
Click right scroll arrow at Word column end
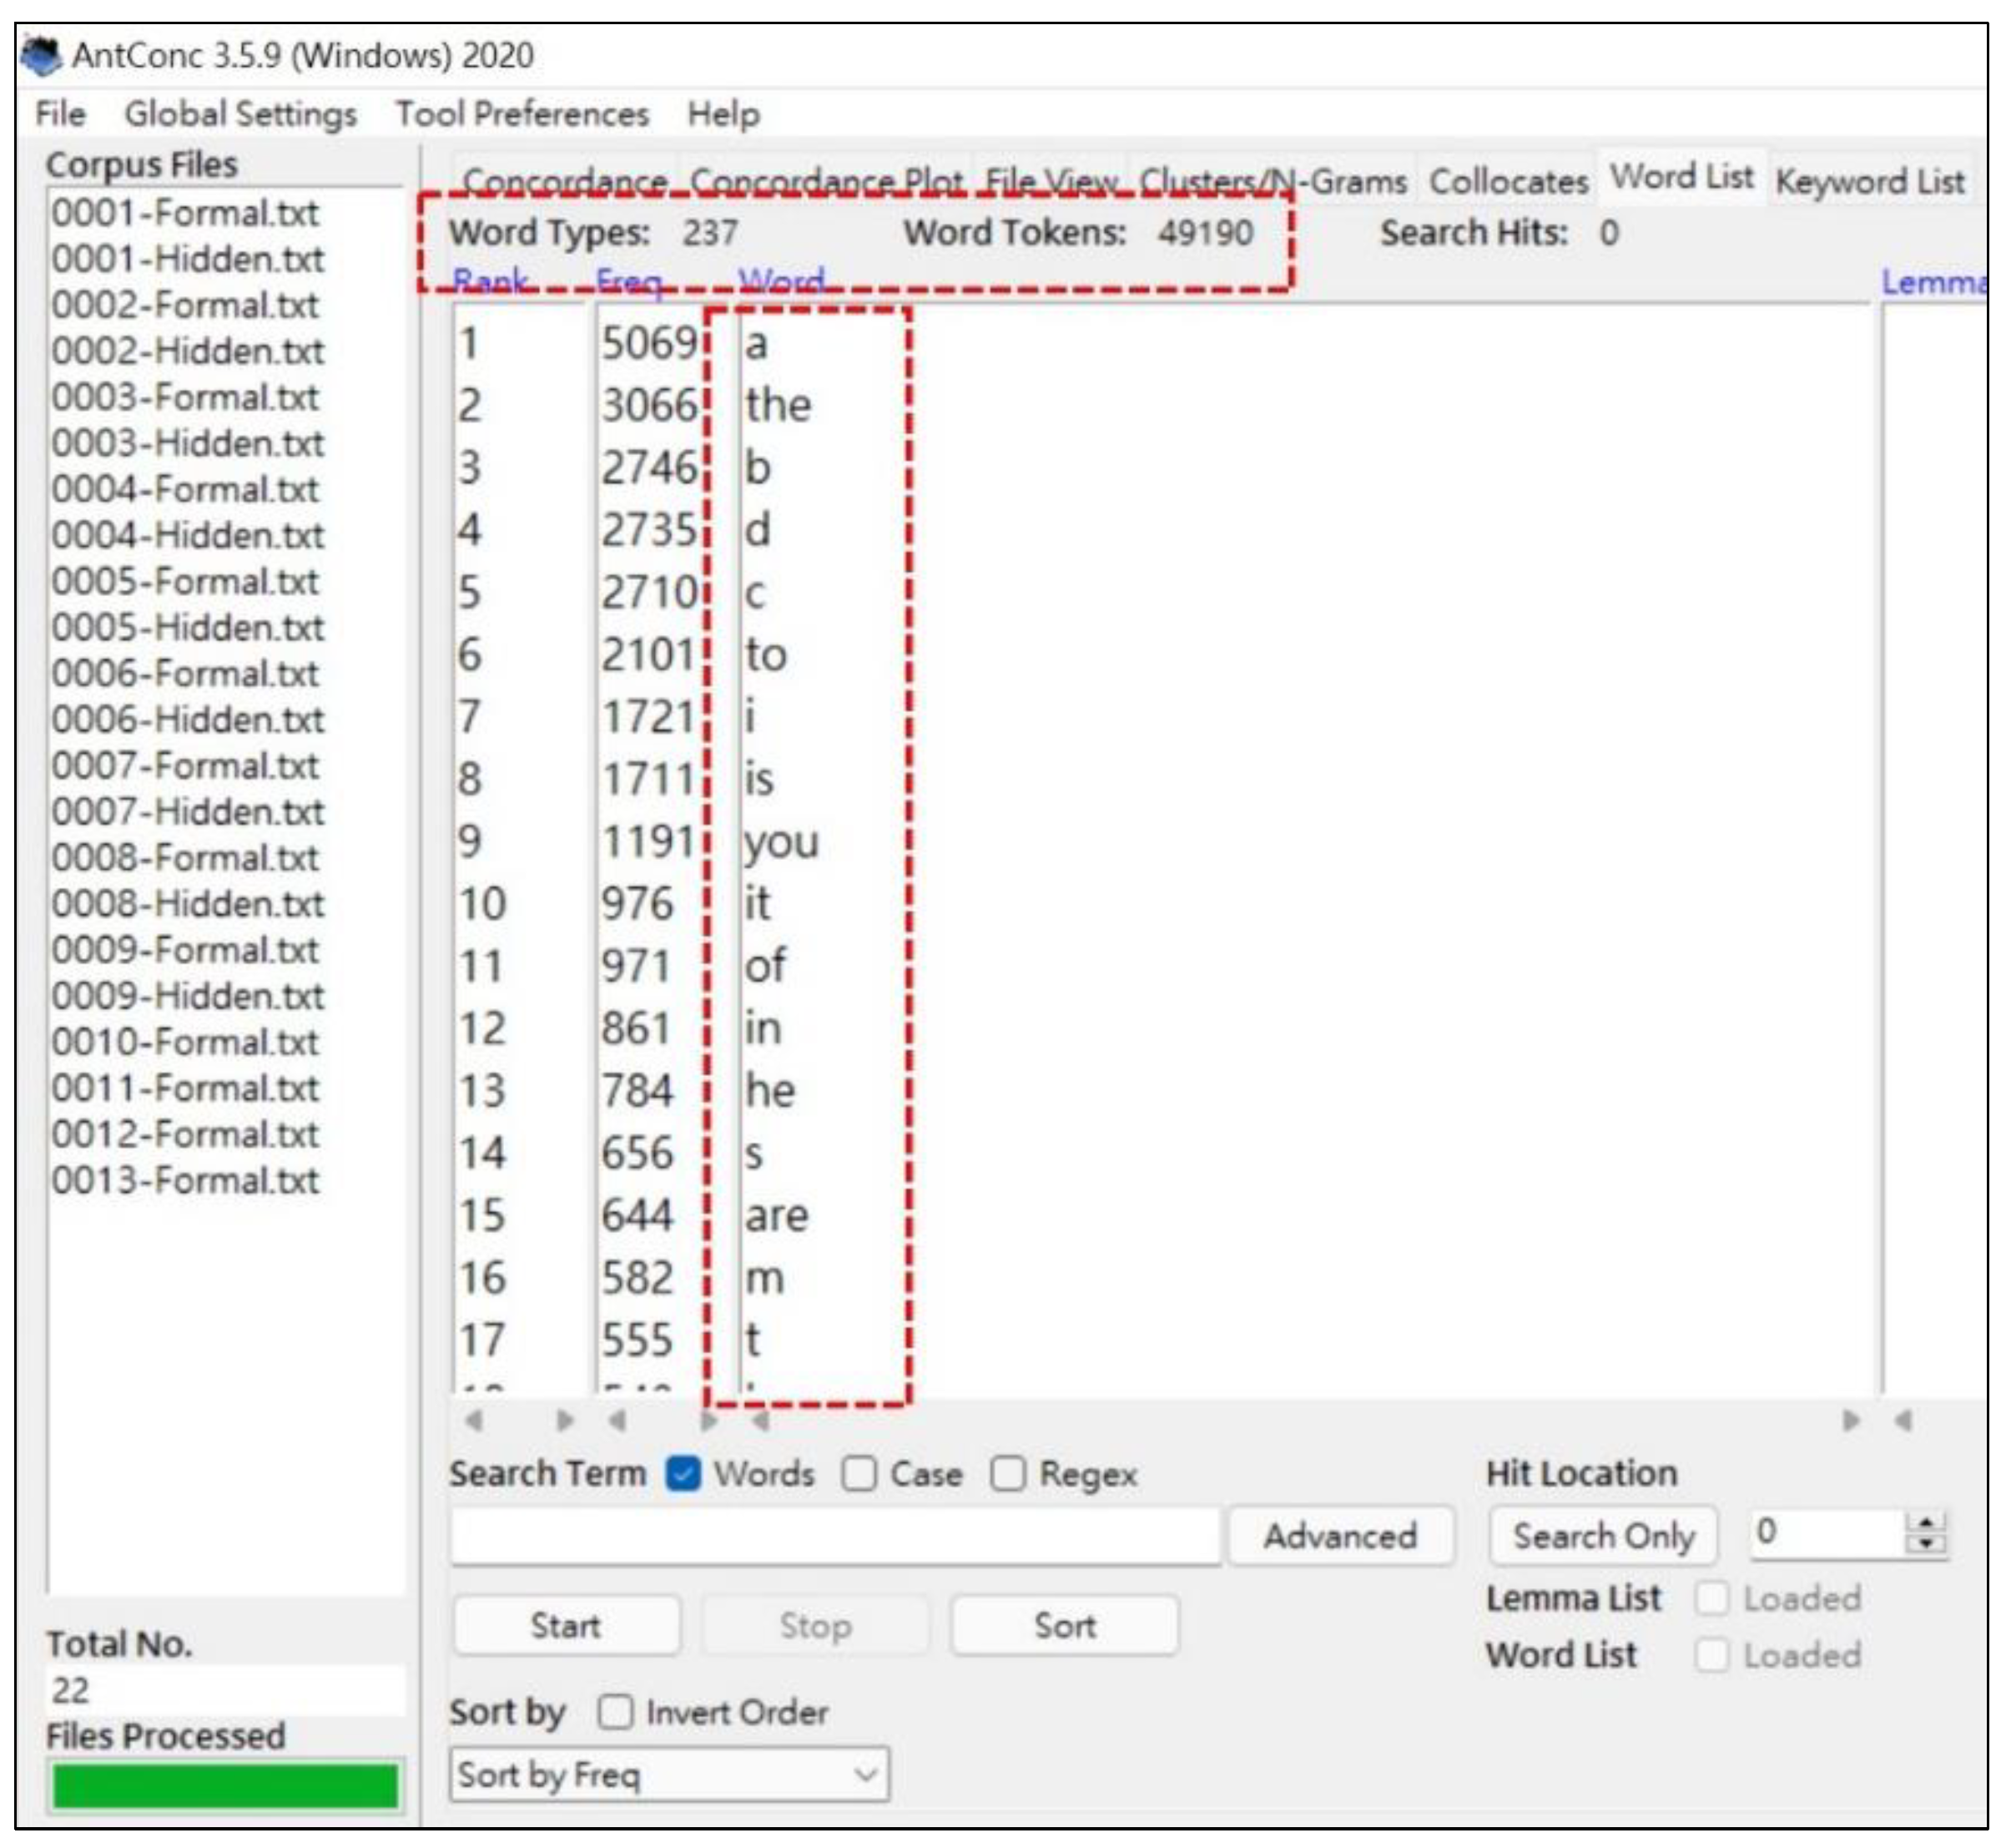(1851, 1420)
